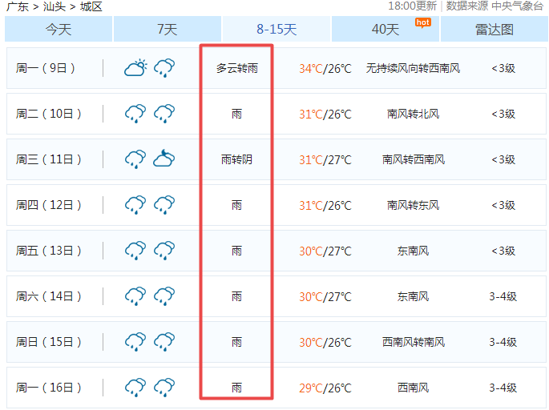This screenshot has height=410, width=549.
Task: Click the second rain icon for 周四 12日
Action: (x=164, y=205)
